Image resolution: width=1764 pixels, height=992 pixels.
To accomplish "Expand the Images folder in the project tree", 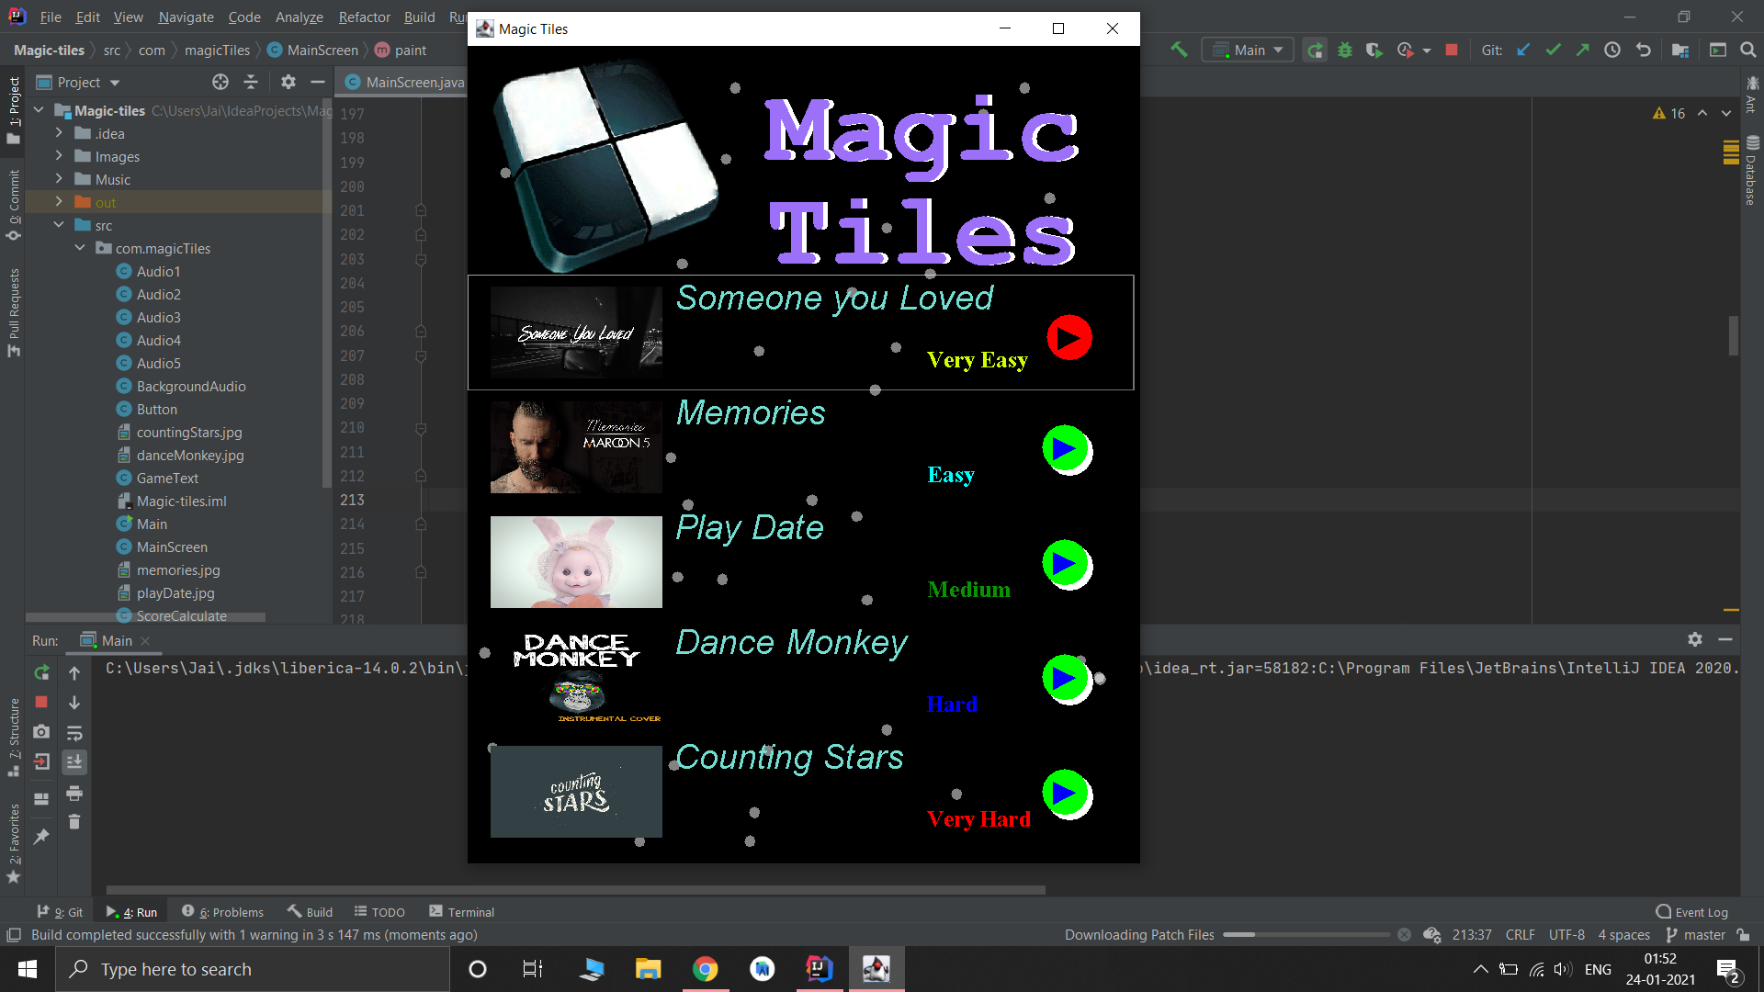I will (59, 156).
